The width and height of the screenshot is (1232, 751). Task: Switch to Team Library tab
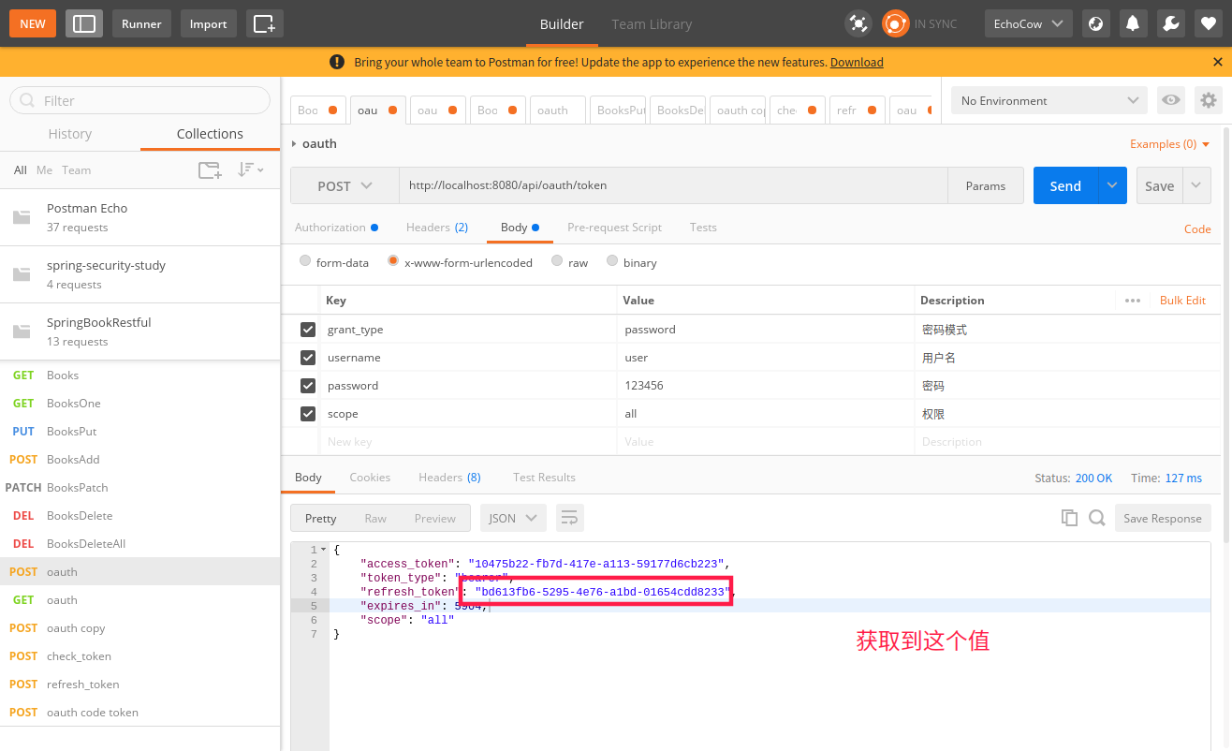(652, 24)
